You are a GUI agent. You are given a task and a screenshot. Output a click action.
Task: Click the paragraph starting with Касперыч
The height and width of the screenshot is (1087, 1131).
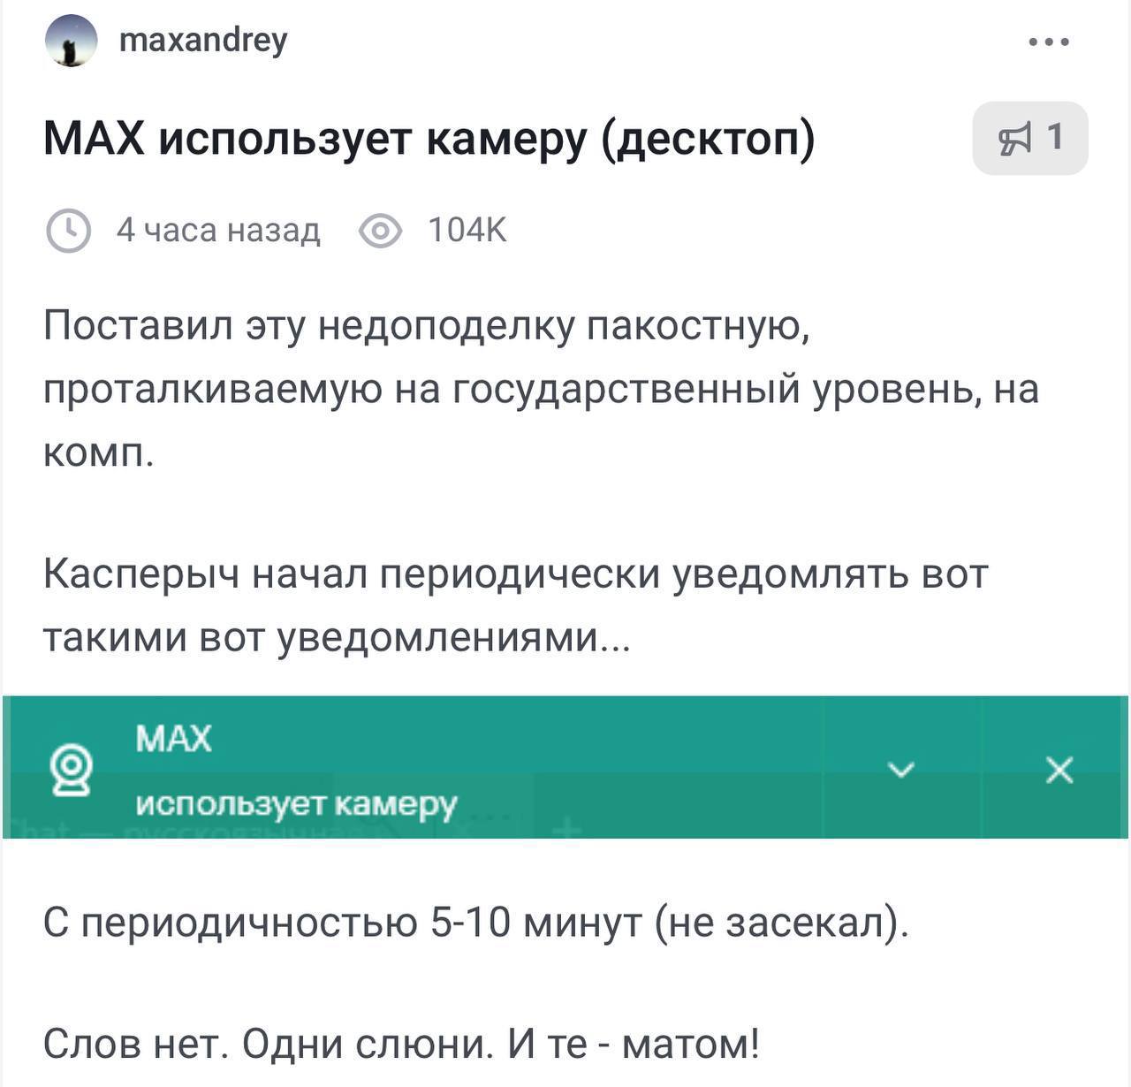click(x=516, y=605)
